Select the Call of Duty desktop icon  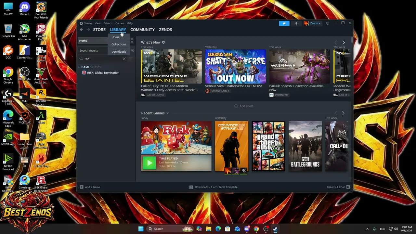pyautogui.click(x=41, y=54)
